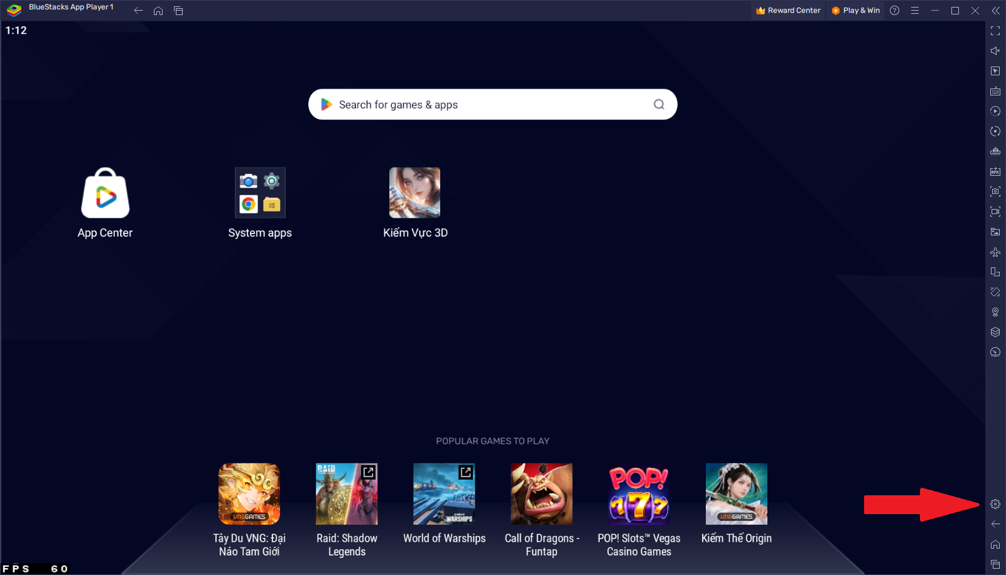Open settings gear in the side toolbar
The image size is (1006, 575).
[995, 504]
